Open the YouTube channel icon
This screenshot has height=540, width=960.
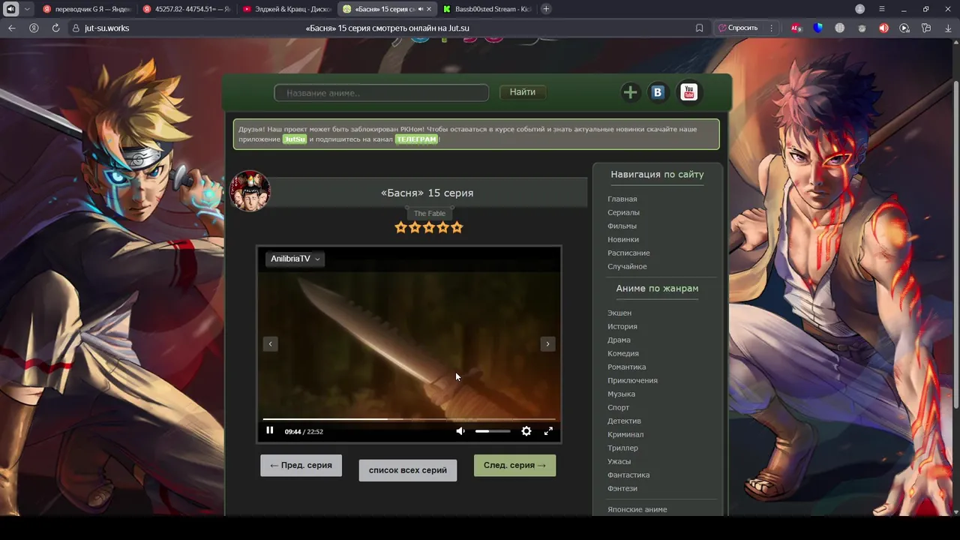coord(688,92)
